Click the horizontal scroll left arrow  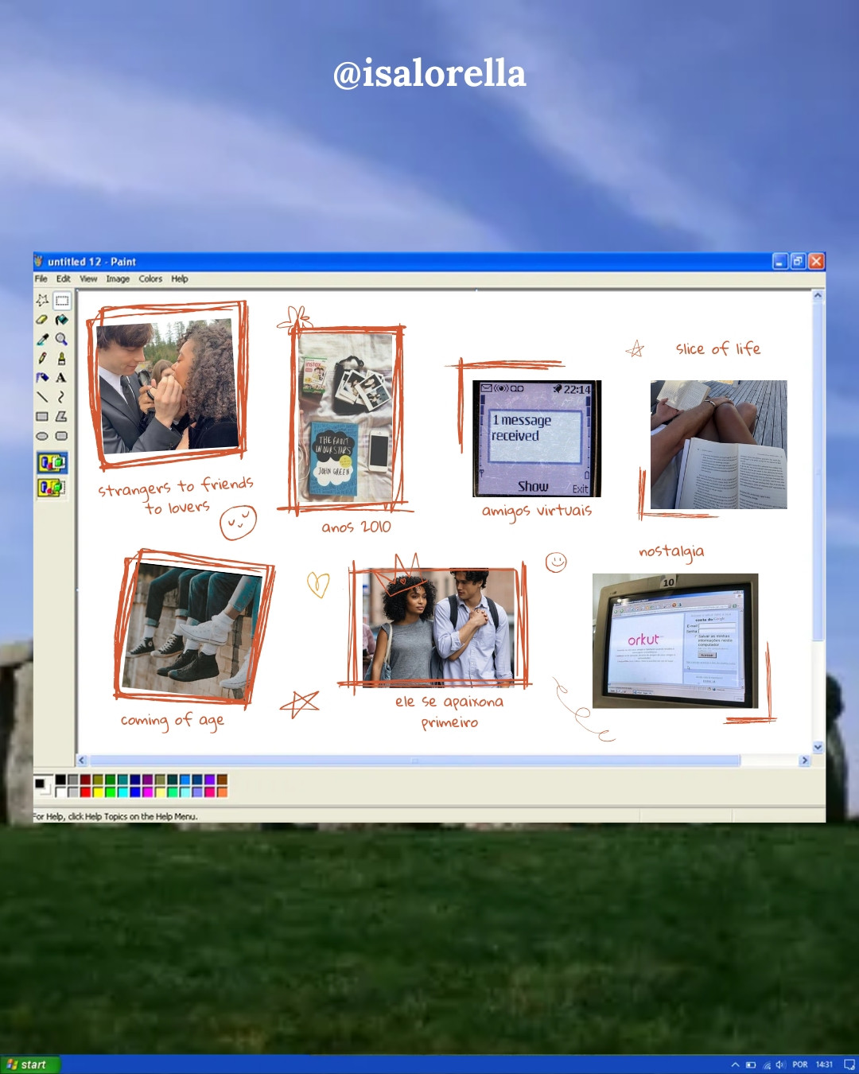[x=81, y=761]
